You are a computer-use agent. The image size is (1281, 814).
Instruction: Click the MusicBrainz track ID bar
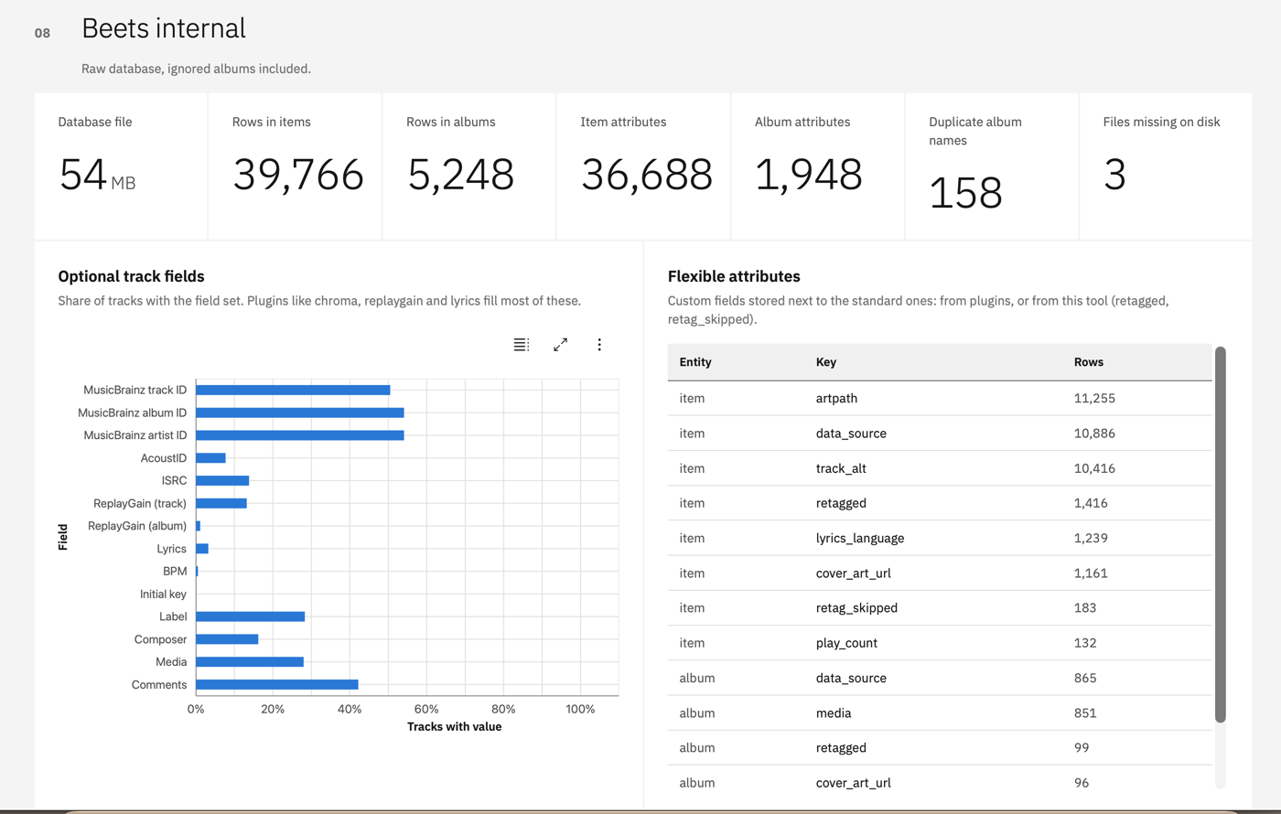(293, 390)
